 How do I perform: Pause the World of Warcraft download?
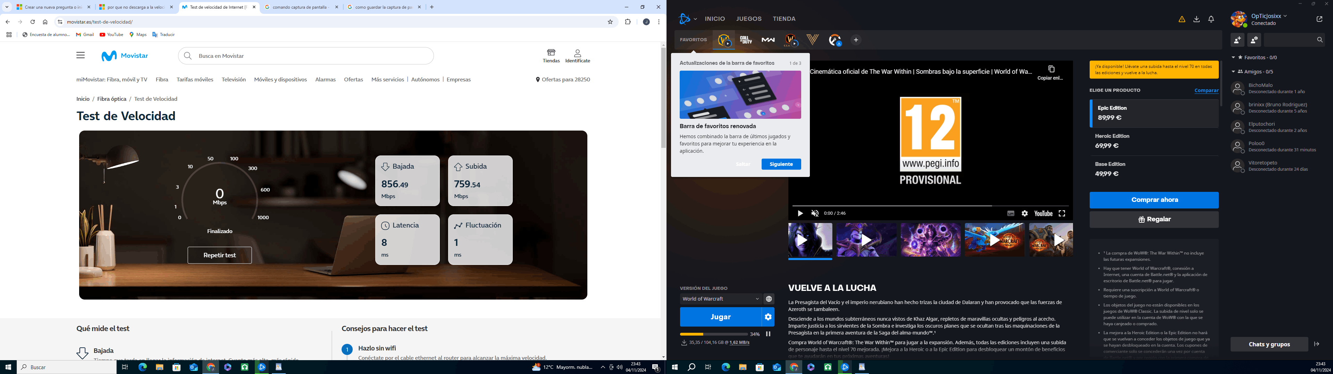coord(769,334)
